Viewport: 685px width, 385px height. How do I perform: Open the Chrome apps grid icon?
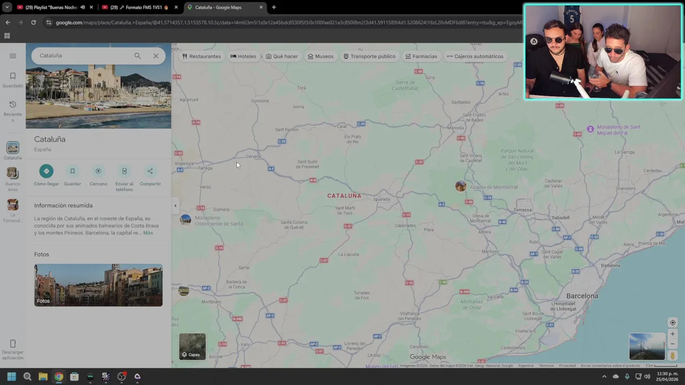[7, 36]
